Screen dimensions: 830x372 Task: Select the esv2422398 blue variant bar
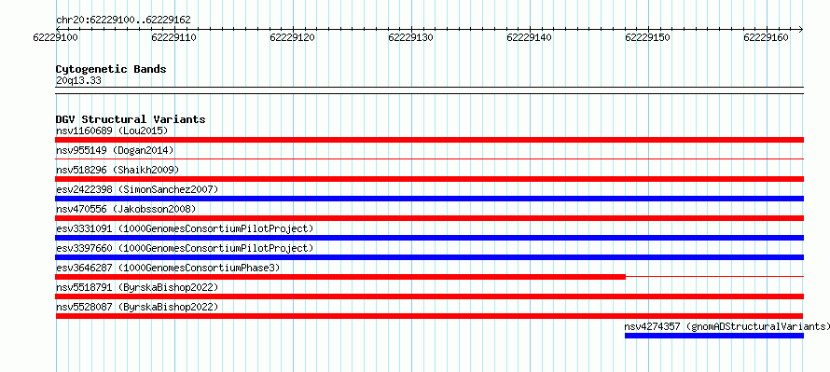pos(429,199)
